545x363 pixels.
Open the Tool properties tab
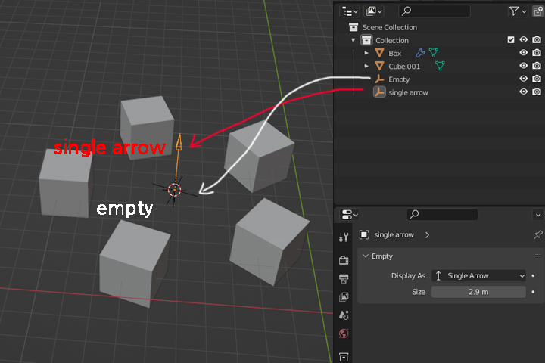(x=344, y=237)
